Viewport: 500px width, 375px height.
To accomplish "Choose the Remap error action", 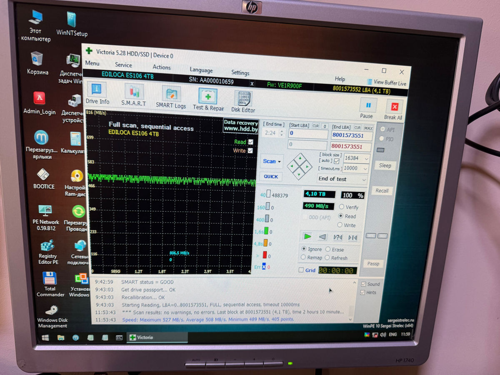I will coord(304,257).
